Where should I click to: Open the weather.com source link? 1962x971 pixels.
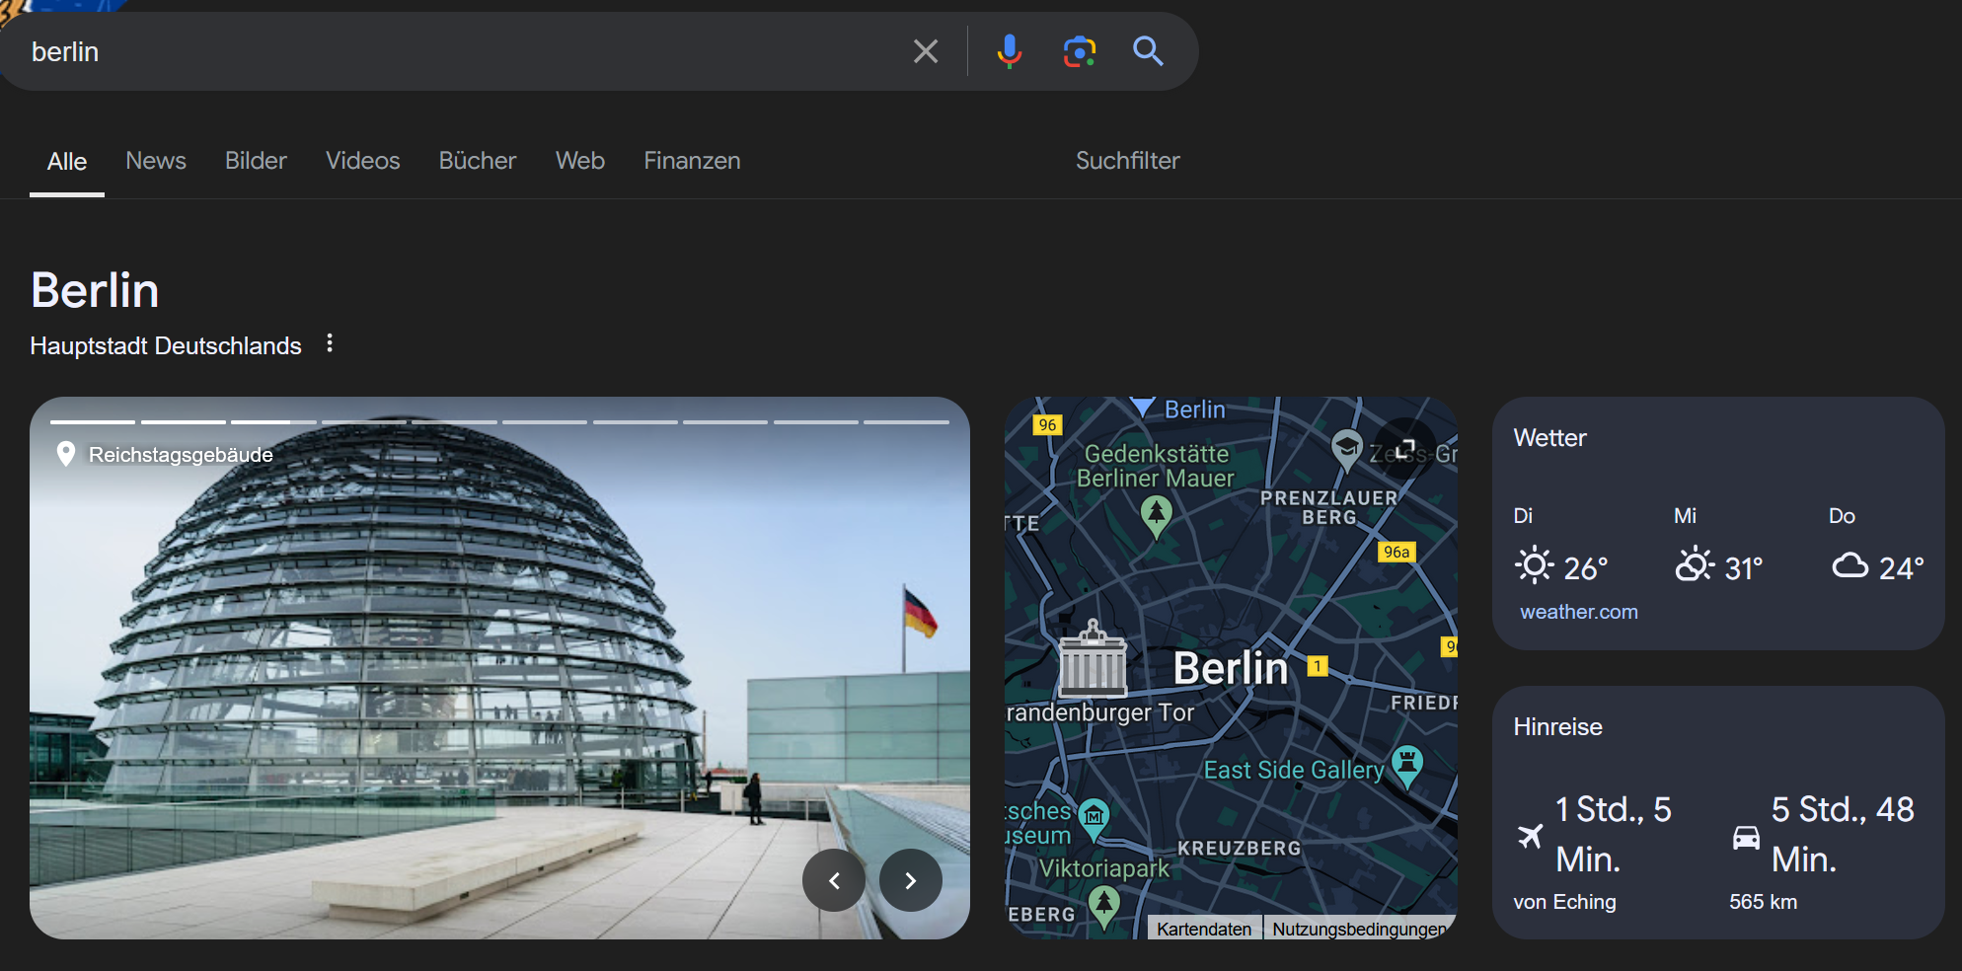pos(1578,612)
